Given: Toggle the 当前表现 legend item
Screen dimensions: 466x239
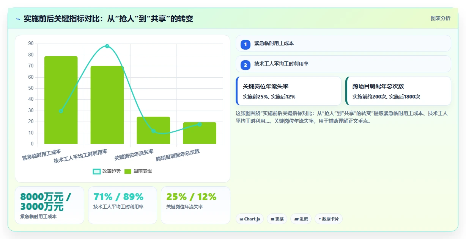Looking at the screenshot, I should 138,171.
